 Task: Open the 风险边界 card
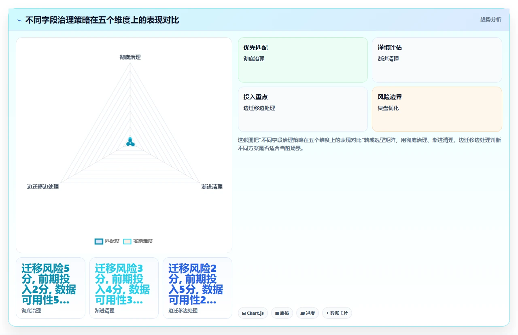click(437, 109)
